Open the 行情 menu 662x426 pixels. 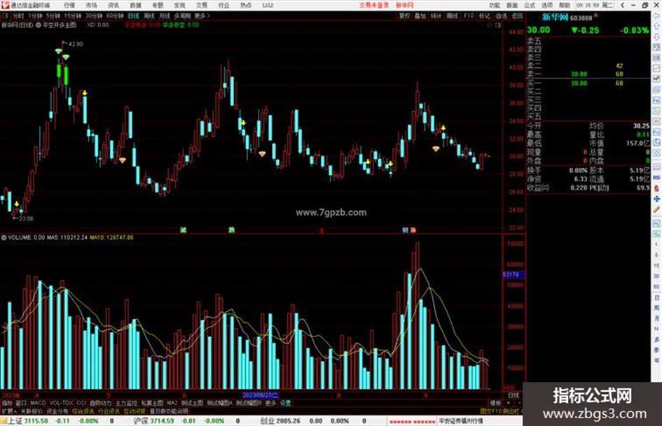69,5
